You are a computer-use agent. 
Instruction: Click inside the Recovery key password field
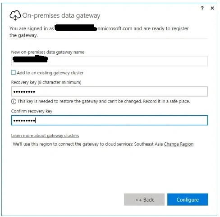110,91
